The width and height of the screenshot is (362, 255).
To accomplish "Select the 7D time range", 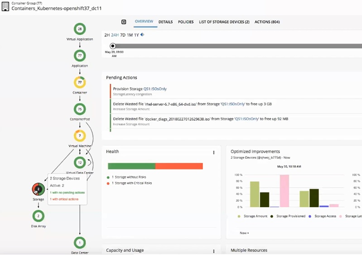I will [123, 35].
